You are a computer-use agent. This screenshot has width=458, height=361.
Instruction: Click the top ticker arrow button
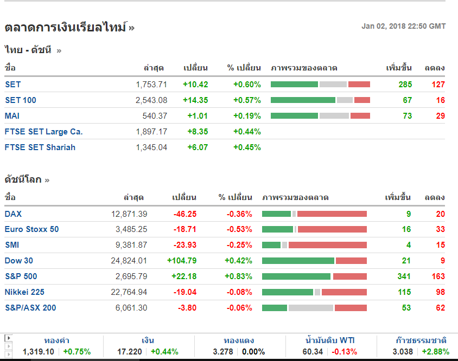pyautogui.click(x=7, y=338)
